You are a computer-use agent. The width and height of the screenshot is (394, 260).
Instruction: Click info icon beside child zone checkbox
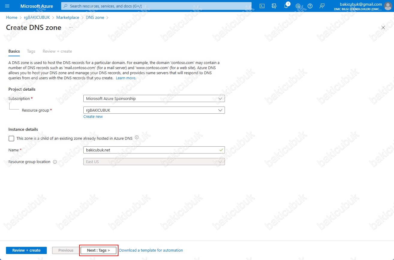137,138
